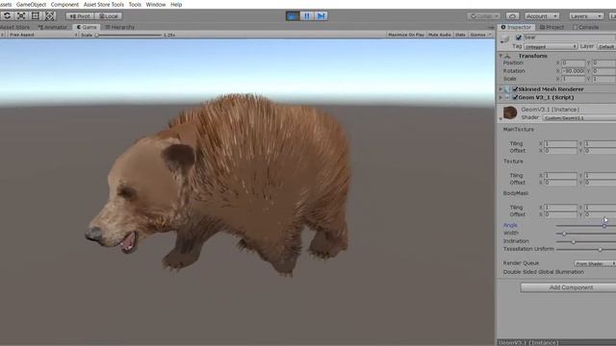This screenshot has height=346, width=616.
Task: Open the Window menu
Action: [x=156, y=4]
